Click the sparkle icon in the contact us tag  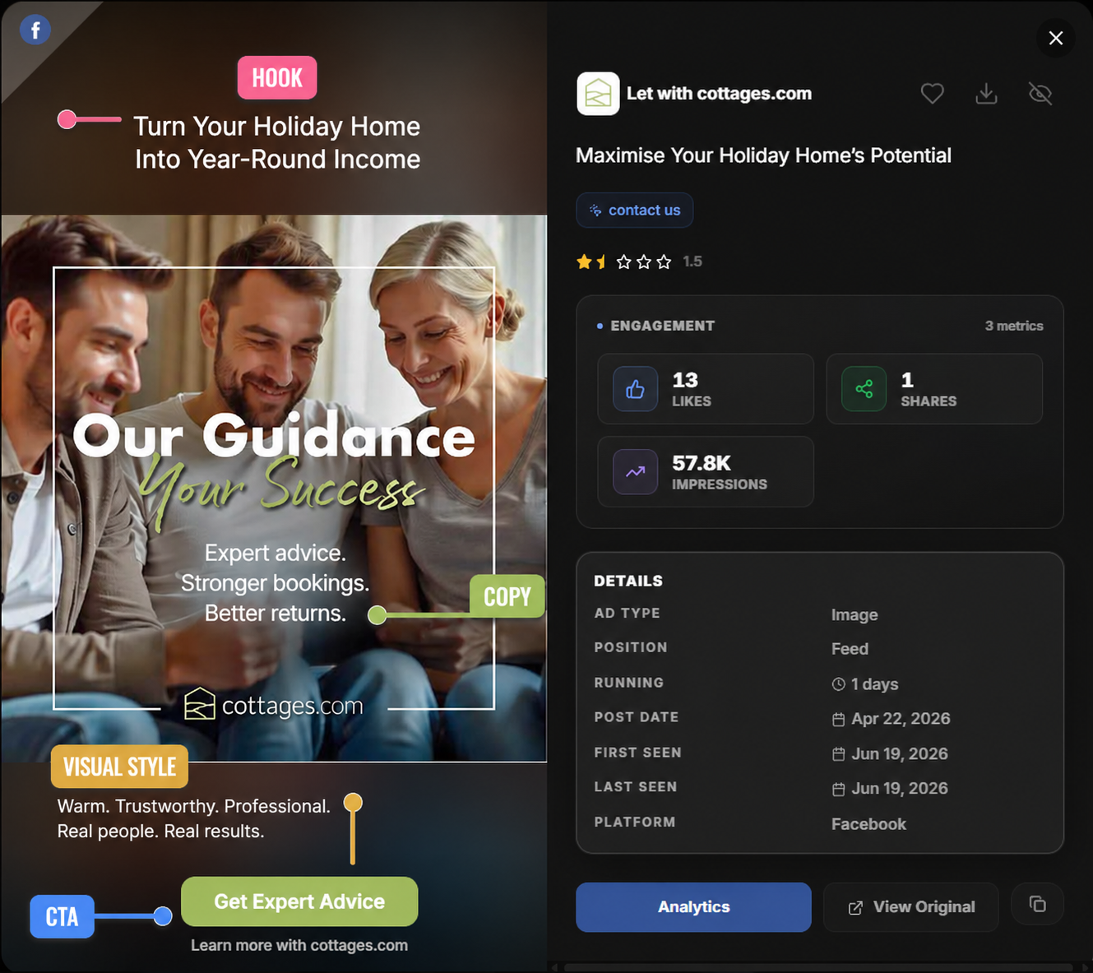click(595, 211)
